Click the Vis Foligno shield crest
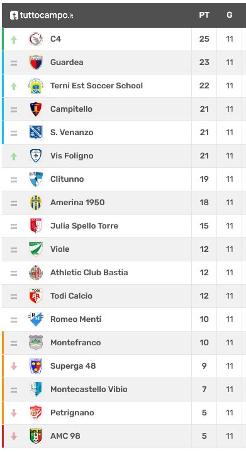The image size is (246, 452). [36, 156]
